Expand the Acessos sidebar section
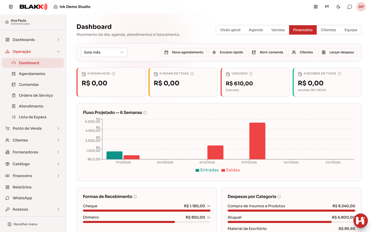This screenshot has height=232, width=372. (33, 209)
